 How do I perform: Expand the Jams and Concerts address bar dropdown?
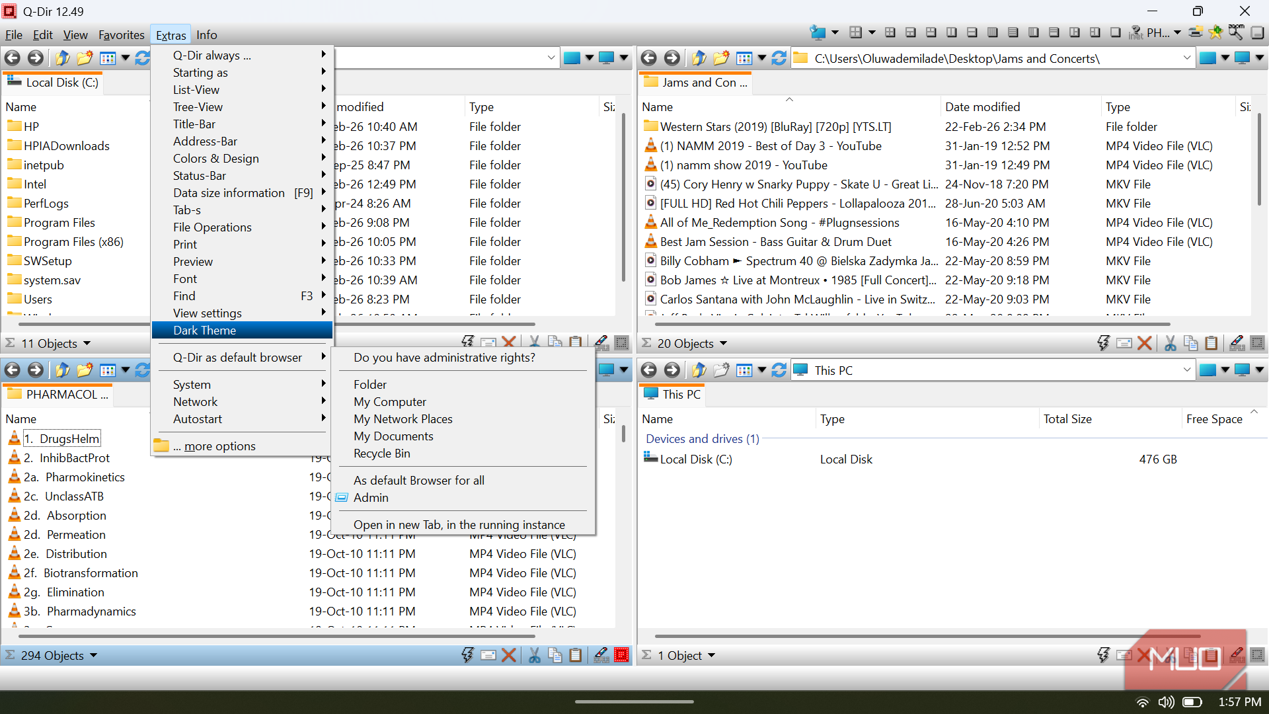point(1186,58)
